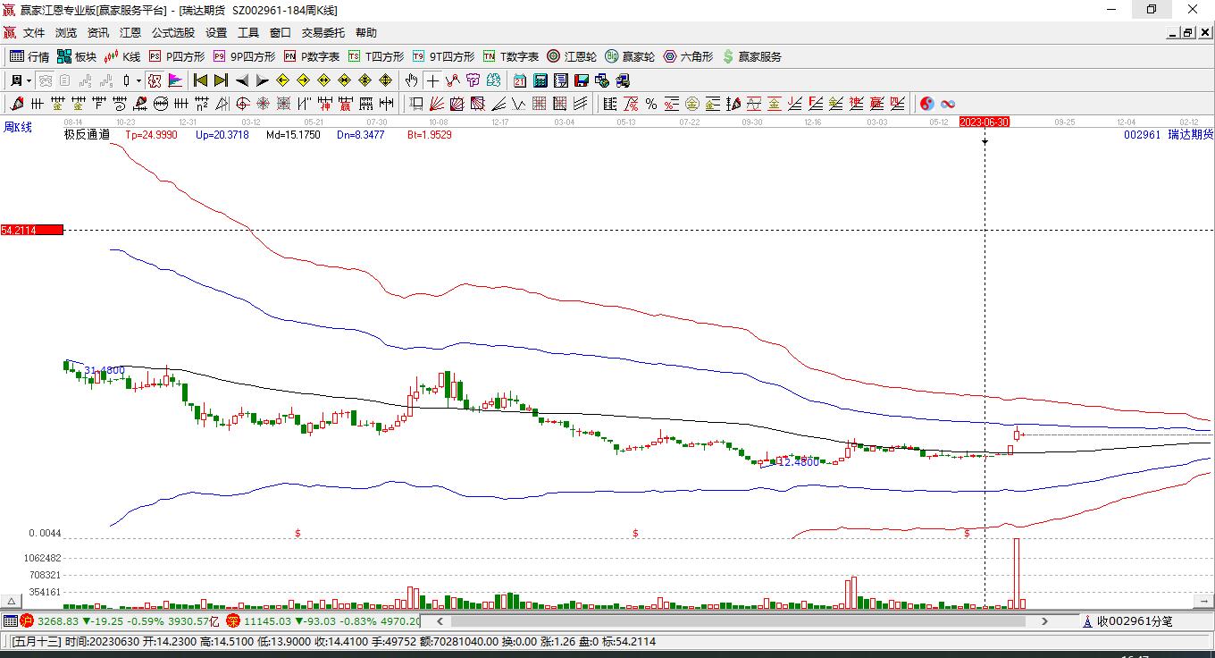
Task: Open the calendar date icon
Action: click(520, 80)
